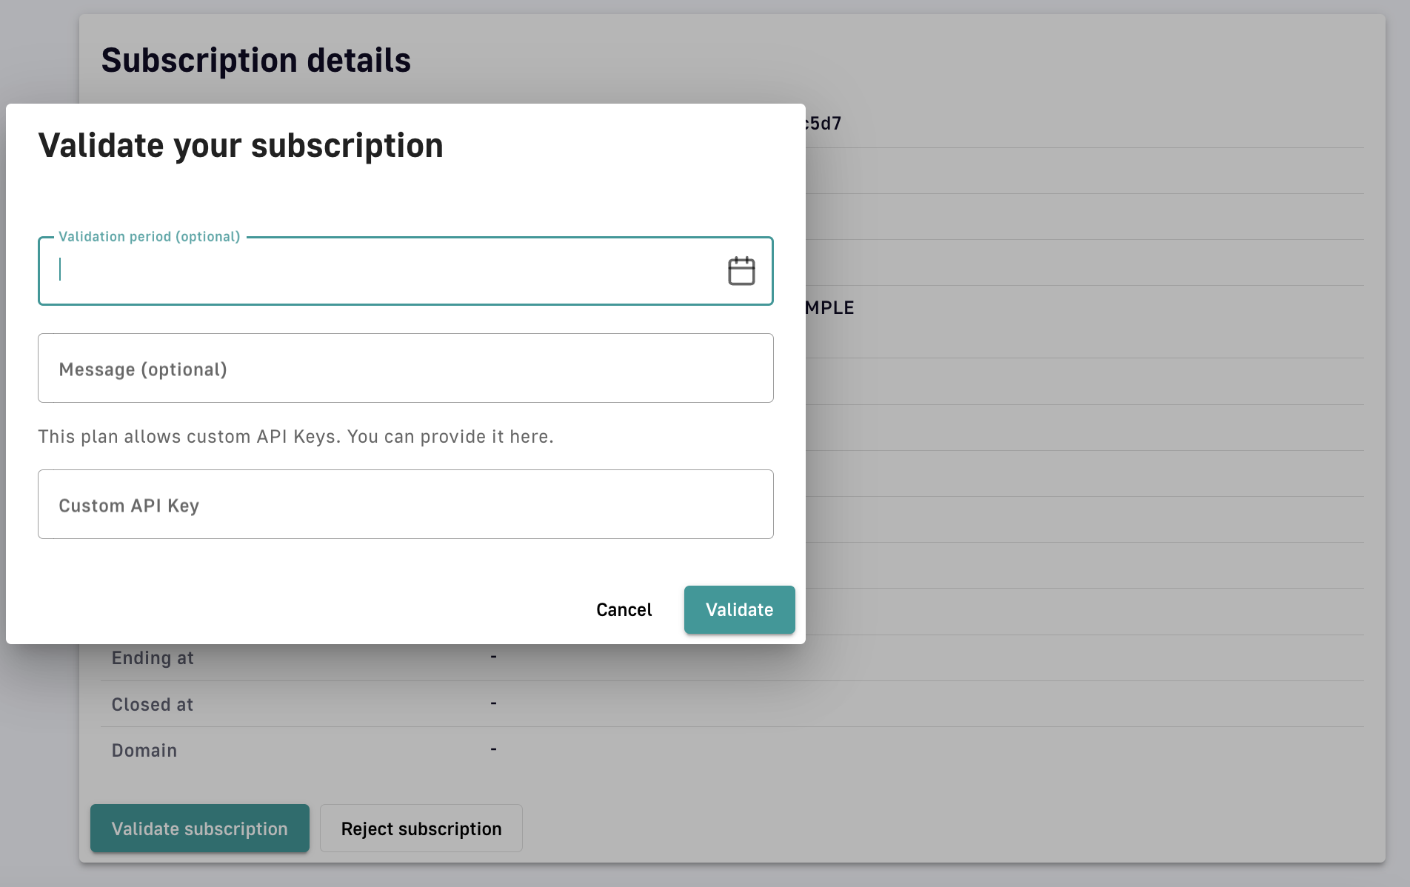Click the 'Validate your subscription' dialog title
The height and width of the screenshot is (887, 1410).
pyautogui.click(x=241, y=145)
